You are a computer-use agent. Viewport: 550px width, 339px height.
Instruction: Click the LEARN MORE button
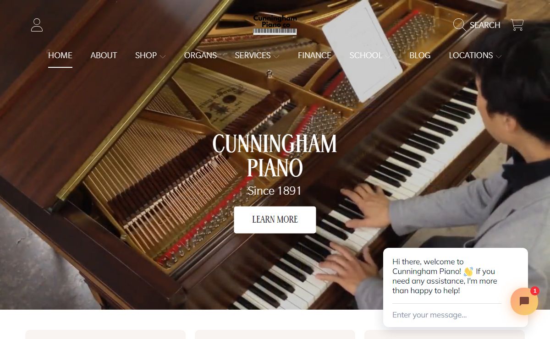click(x=275, y=220)
